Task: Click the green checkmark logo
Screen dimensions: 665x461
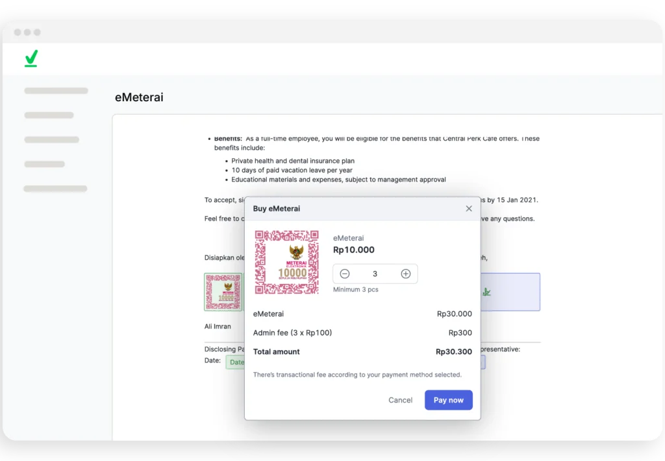Action: (x=31, y=58)
